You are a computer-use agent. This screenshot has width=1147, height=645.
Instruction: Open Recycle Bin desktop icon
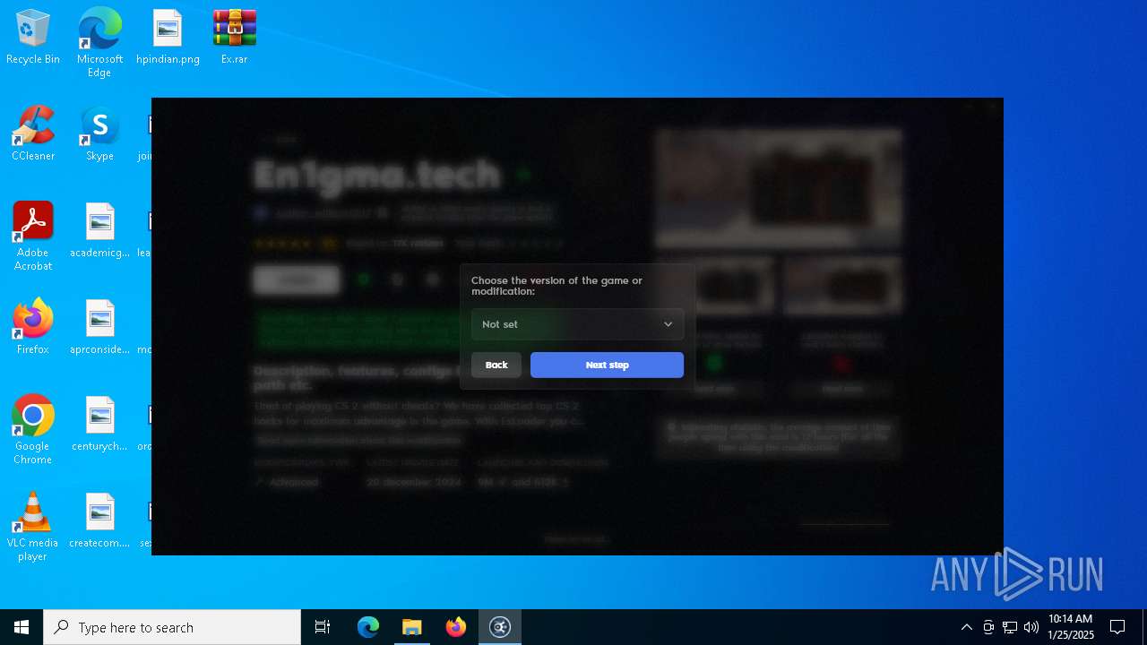click(x=33, y=38)
